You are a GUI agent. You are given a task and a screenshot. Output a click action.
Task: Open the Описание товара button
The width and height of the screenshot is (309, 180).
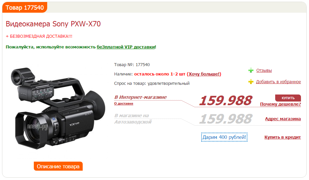tap(58, 166)
